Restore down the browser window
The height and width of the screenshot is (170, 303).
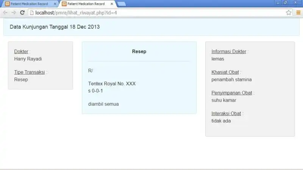click(285, 3)
